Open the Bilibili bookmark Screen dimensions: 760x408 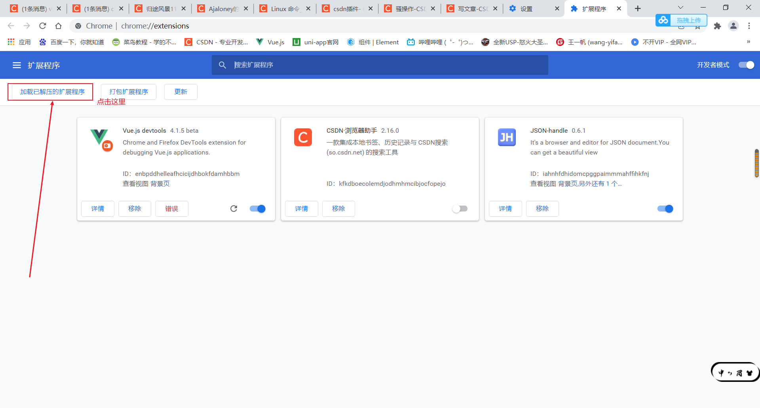tap(440, 42)
